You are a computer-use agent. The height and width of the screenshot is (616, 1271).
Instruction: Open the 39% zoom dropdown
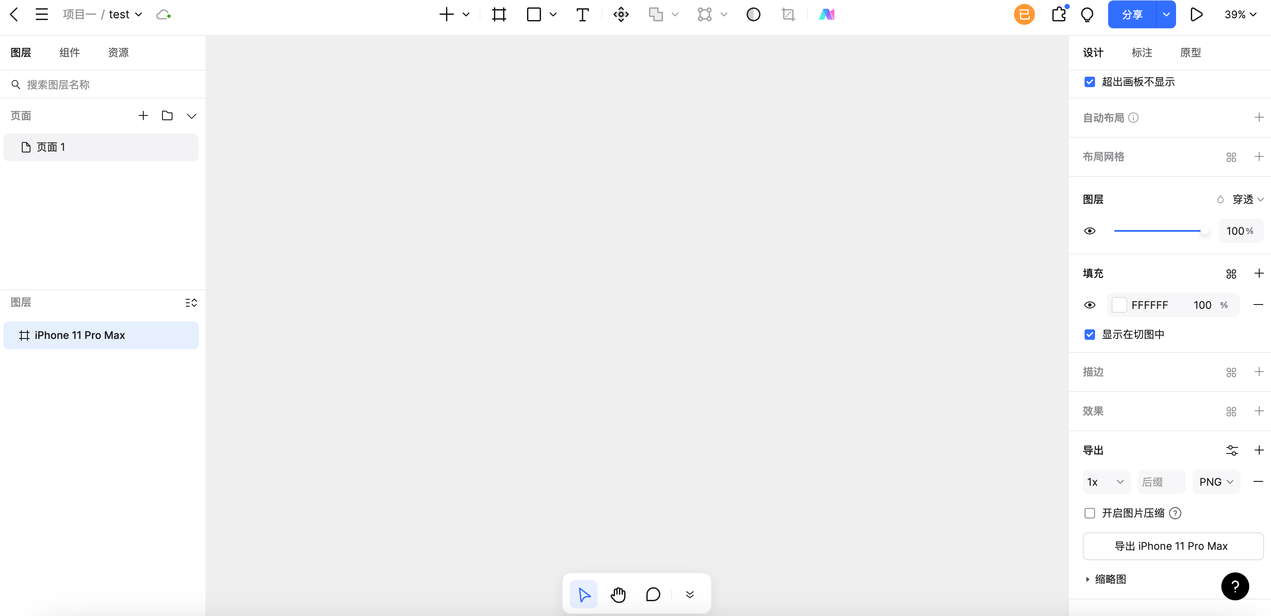pyautogui.click(x=1240, y=14)
